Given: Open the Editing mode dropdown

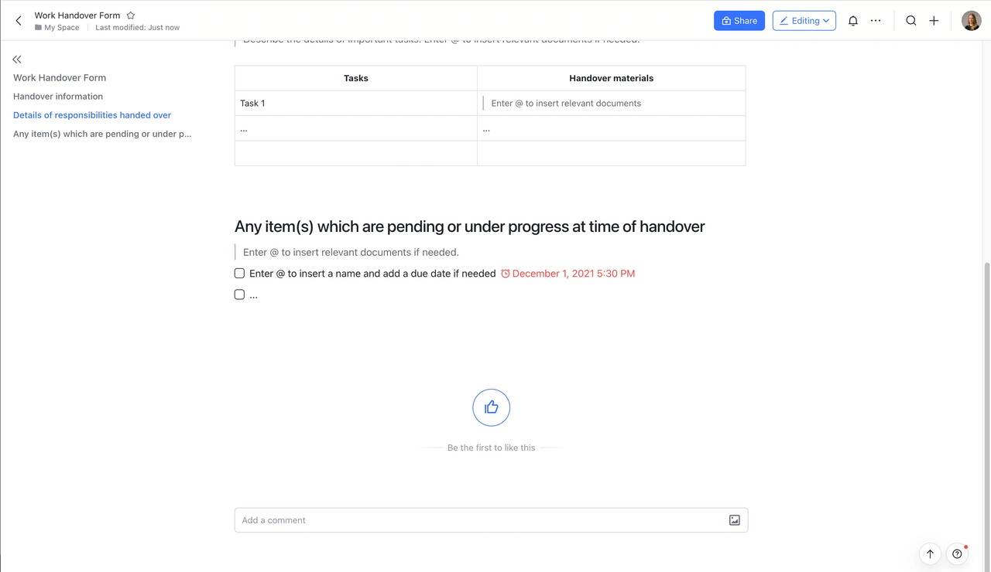Looking at the screenshot, I should point(804,21).
